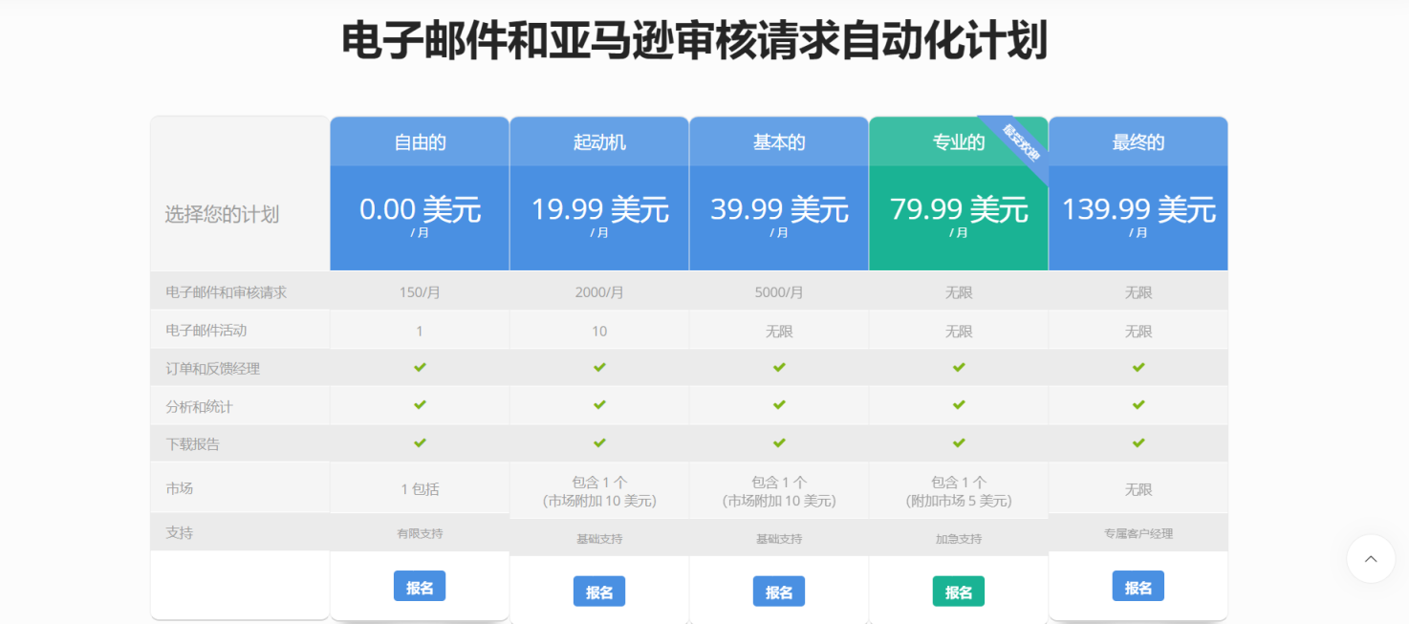Click the 最受欢迎 ribbon on 专业的 plan
Screen dimensions: 1409x624
pos(1020,142)
